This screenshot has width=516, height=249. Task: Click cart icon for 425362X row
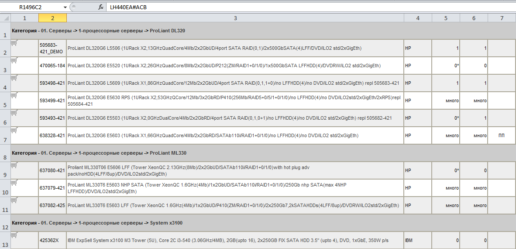tap(14, 235)
